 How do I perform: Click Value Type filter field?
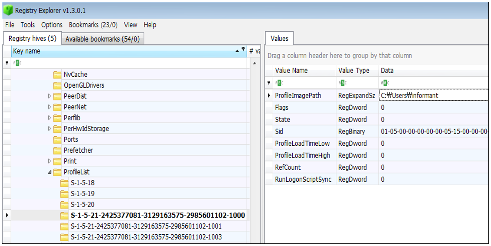click(357, 83)
